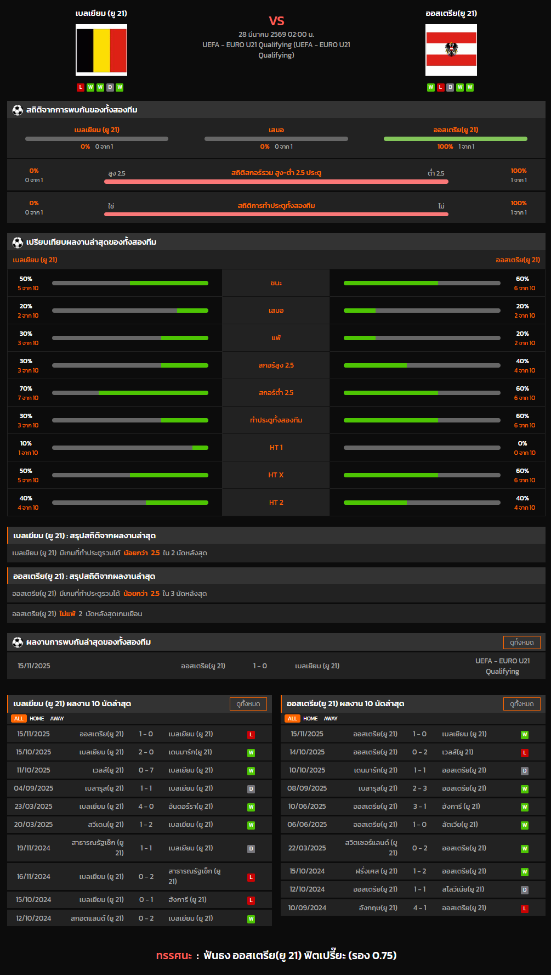Open 'ดูทั้งหมด' in Austria last 10 matches

[x=521, y=704]
